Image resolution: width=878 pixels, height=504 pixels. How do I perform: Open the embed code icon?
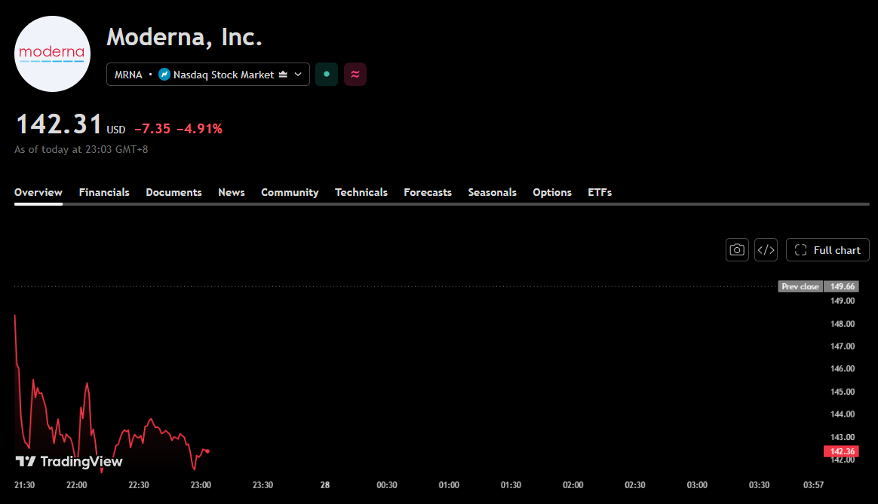click(x=766, y=250)
